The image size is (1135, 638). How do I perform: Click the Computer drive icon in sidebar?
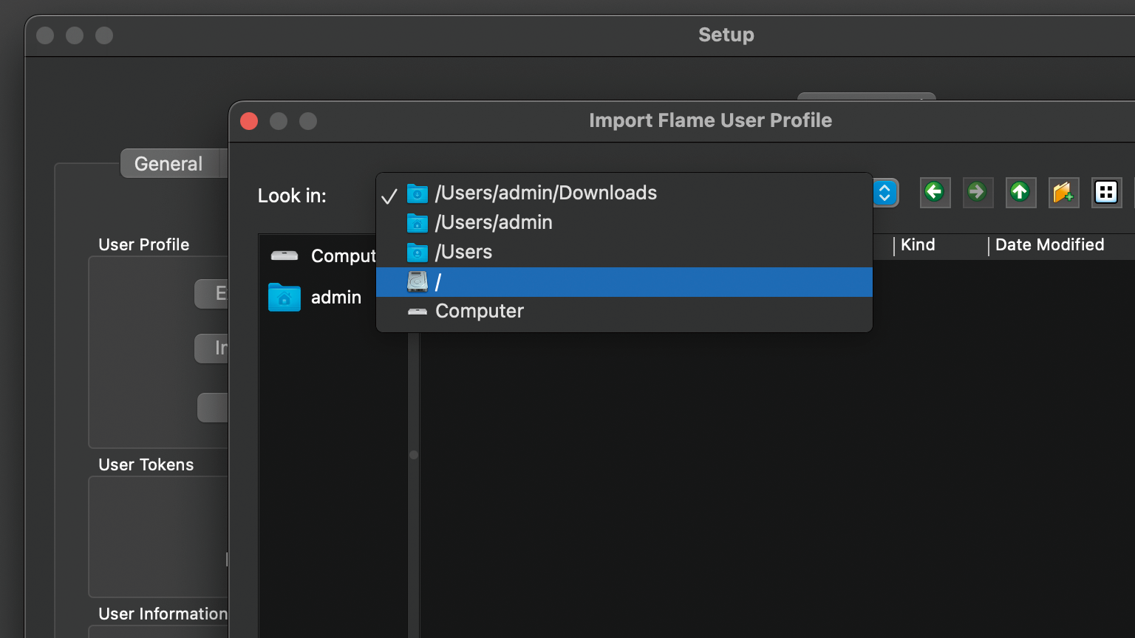point(284,256)
